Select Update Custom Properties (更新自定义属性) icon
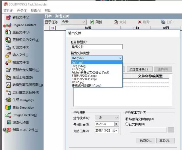Screen dimensions: 182x150 8,70
